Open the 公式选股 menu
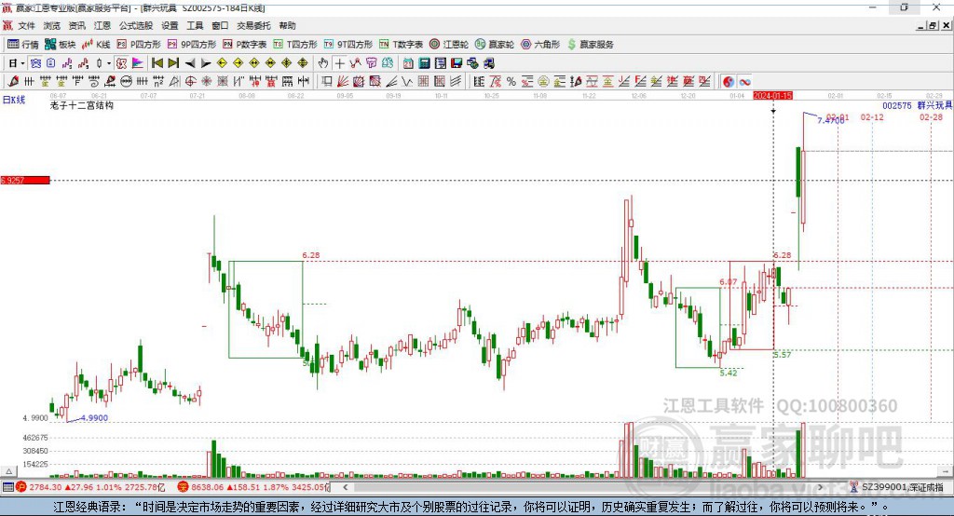Image resolution: width=954 pixels, height=516 pixels. 136,25
